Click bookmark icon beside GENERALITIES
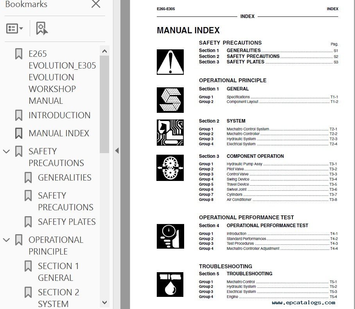The width and height of the screenshot is (355, 309). pyautogui.click(x=28, y=177)
